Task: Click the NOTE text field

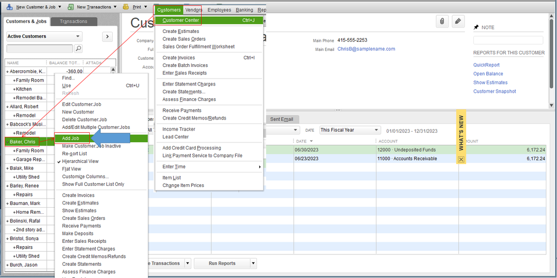Action: point(508,40)
